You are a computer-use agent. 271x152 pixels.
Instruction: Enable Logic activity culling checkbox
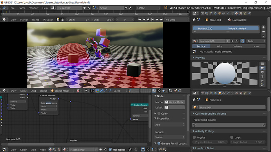click(x=232, y=138)
